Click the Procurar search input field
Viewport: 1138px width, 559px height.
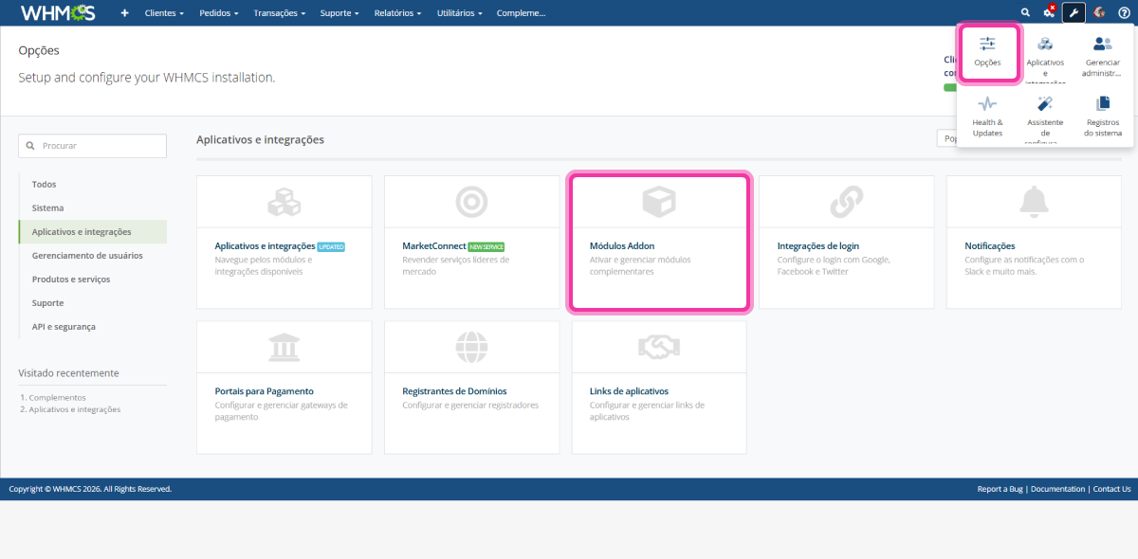pyautogui.click(x=93, y=146)
